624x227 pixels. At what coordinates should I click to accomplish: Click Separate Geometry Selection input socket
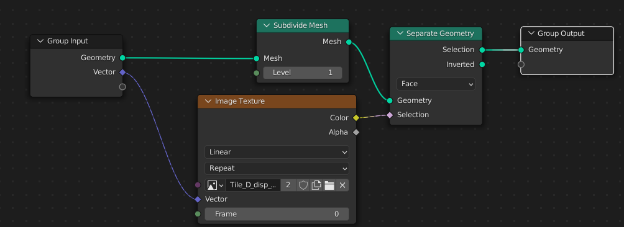(x=390, y=115)
